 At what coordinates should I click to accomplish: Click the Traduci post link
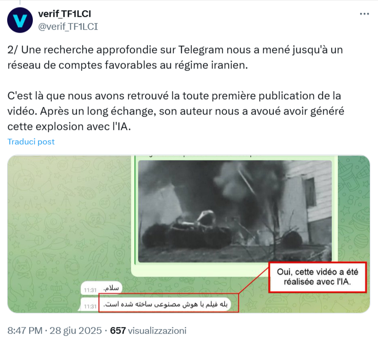31,142
